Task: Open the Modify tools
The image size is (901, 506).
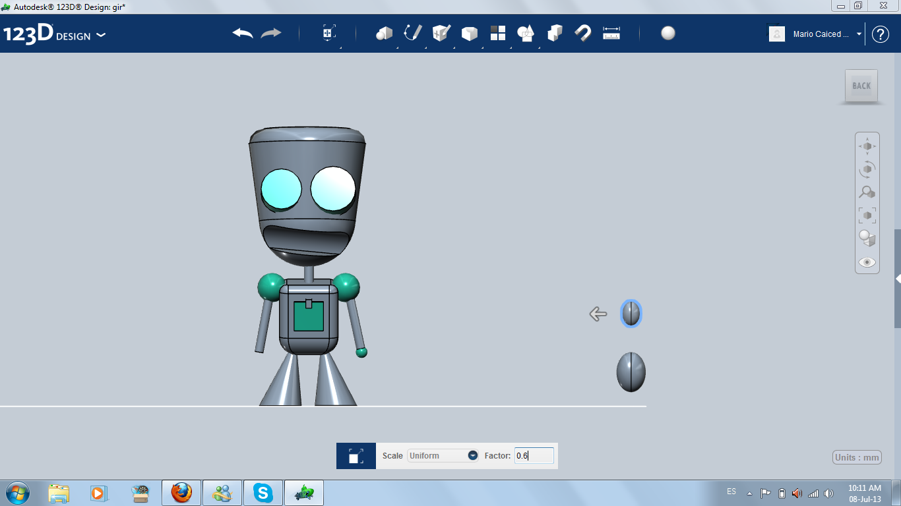Action: tap(470, 34)
